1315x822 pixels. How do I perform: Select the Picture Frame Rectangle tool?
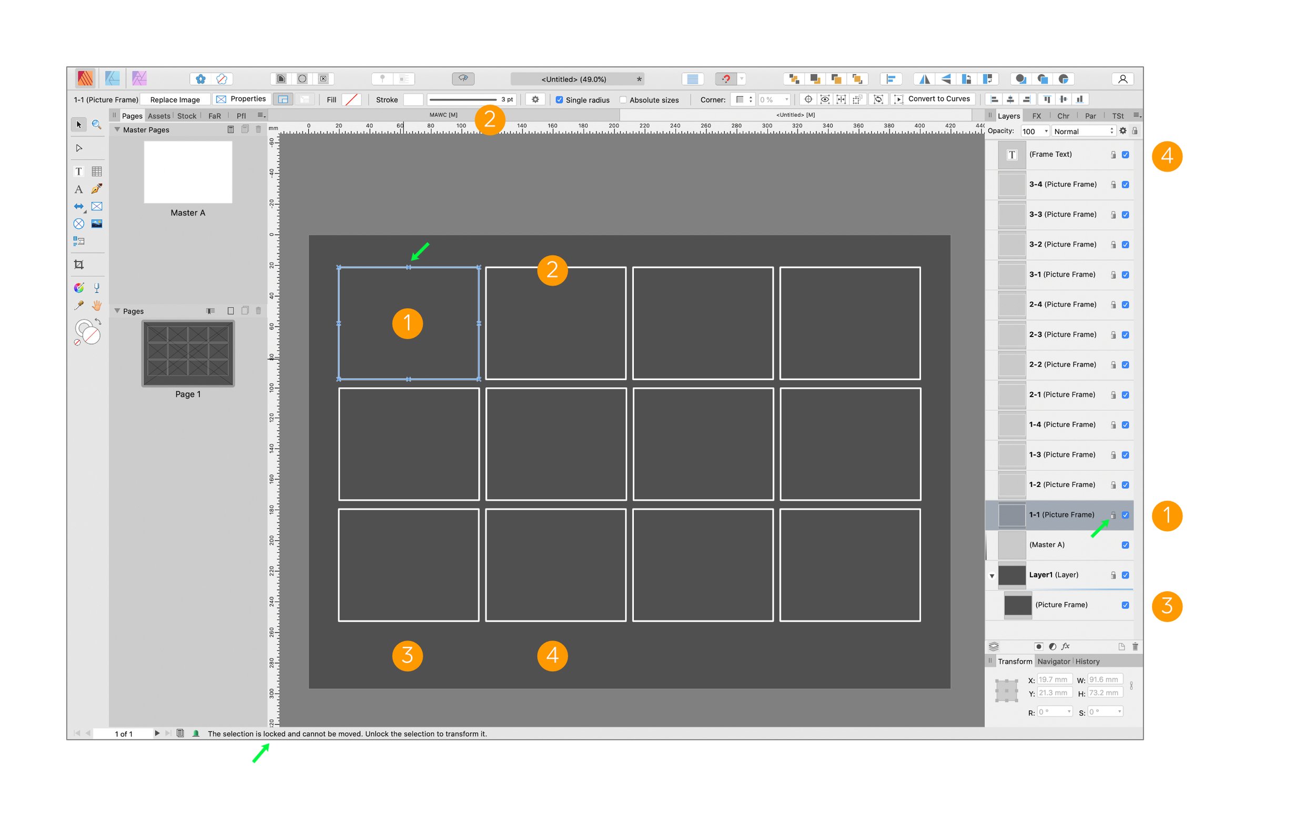point(97,206)
